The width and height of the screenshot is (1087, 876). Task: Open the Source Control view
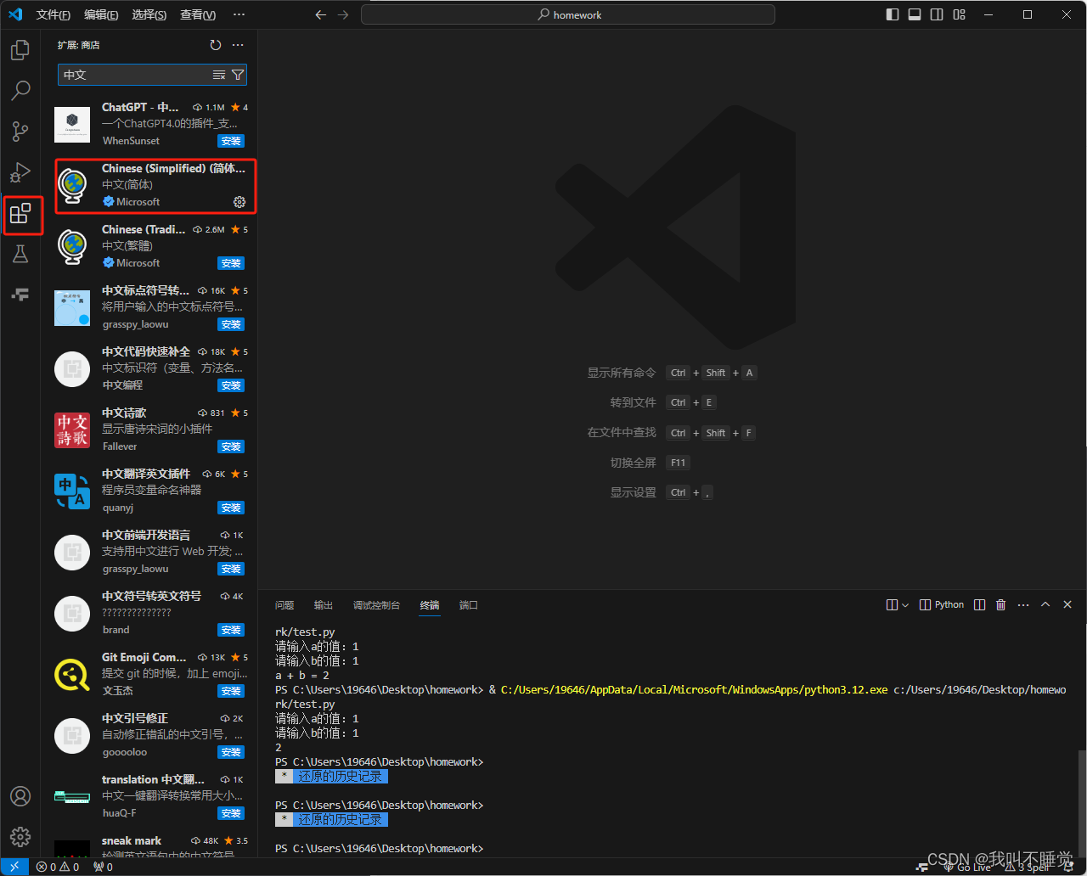tap(20, 132)
